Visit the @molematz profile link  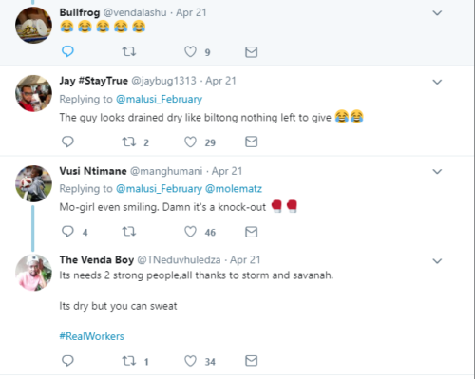coord(234,189)
